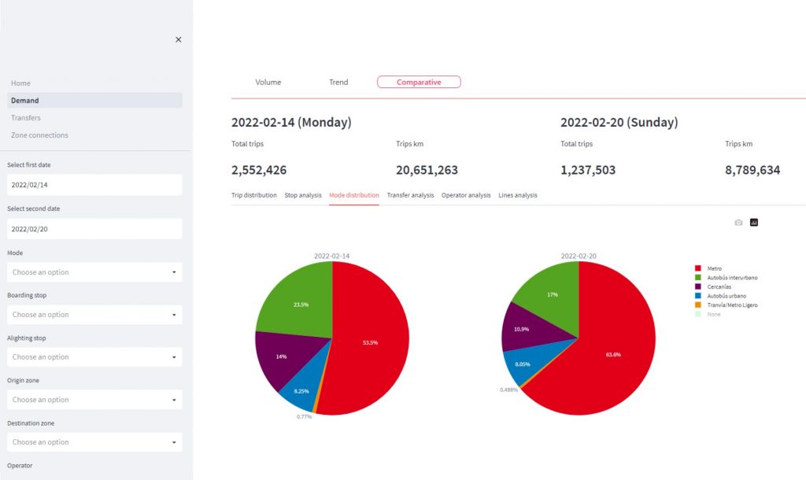The height and width of the screenshot is (480, 806).
Task: Click the blue Autobús urbano legend swatch
Action: pos(696,296)
